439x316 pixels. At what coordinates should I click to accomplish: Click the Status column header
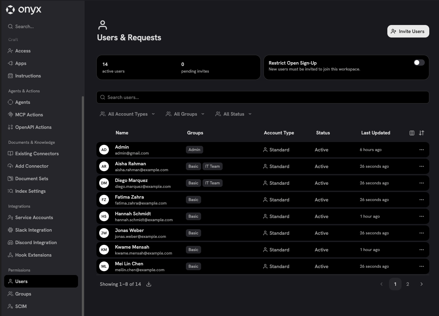(323, 133)
